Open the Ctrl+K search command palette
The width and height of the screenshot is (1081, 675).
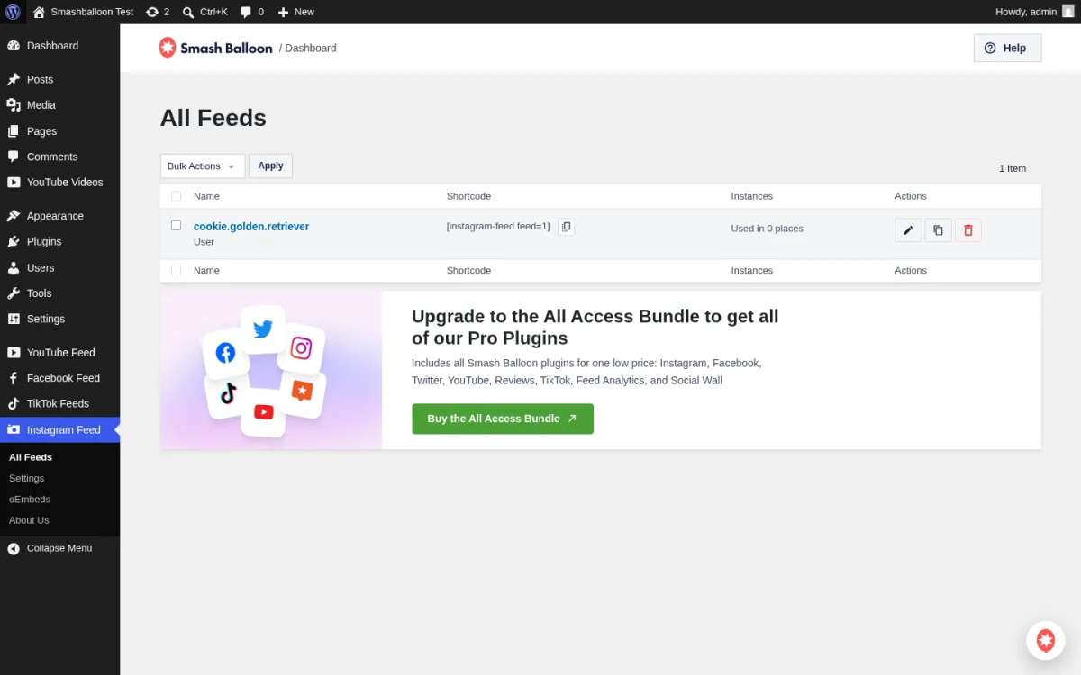(x=204, y=12)
